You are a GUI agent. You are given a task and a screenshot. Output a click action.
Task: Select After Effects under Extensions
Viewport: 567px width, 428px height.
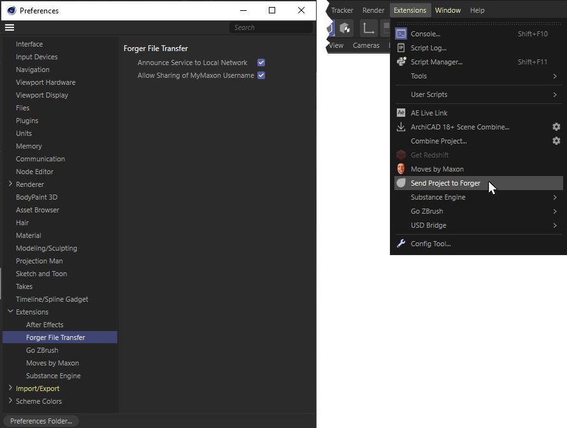click(45, 325)
